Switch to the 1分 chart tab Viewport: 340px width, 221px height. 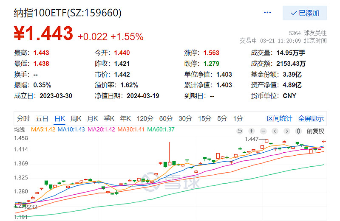[238, 119]
